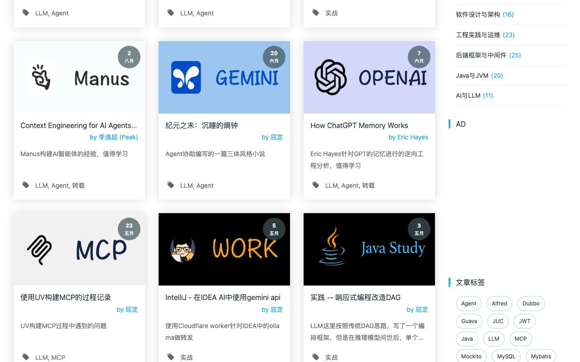Select the Java与JVM (20) category
Viewport: 580px width, 362px height.
click(x=479, y=76)
